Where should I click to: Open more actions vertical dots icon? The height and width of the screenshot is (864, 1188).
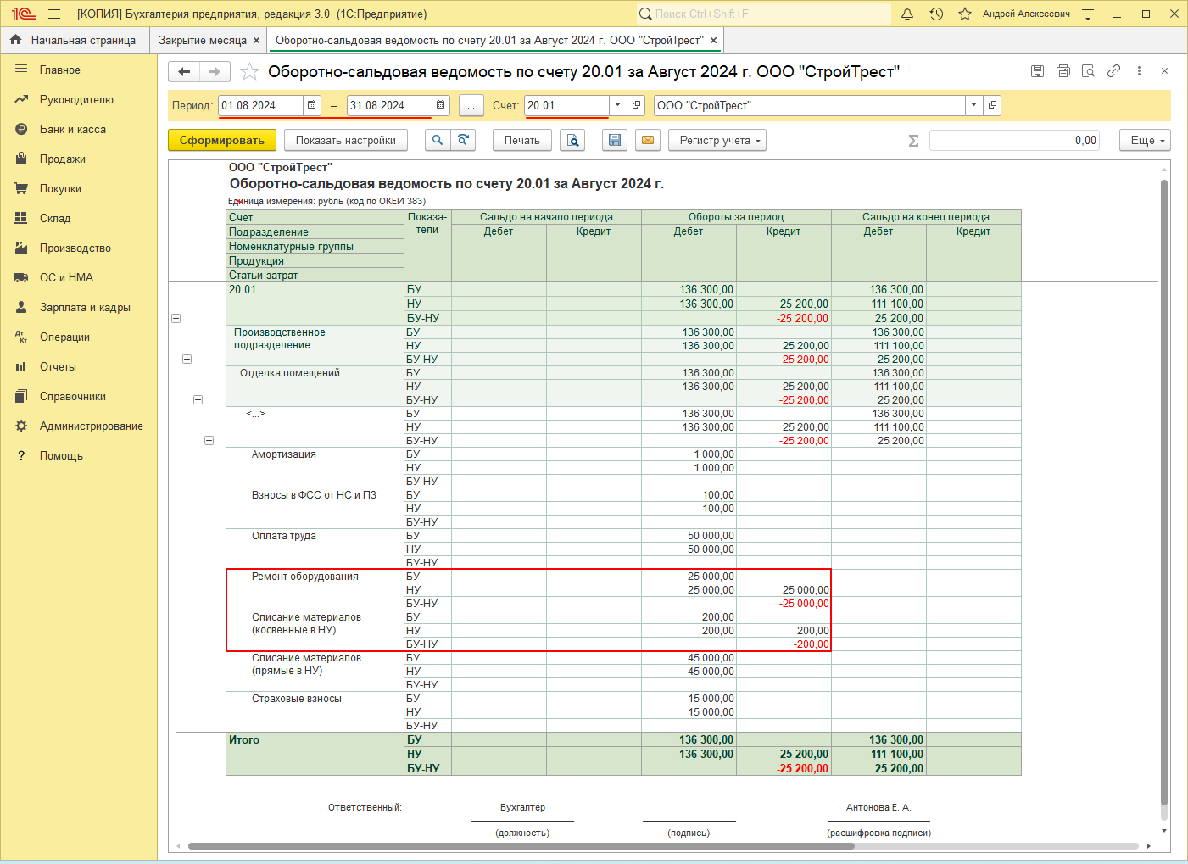tap(1139, 71)
